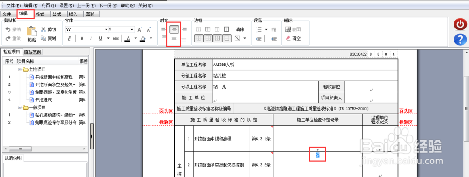Apply fill color with paint bucket icon

click(x=143, y=38)
